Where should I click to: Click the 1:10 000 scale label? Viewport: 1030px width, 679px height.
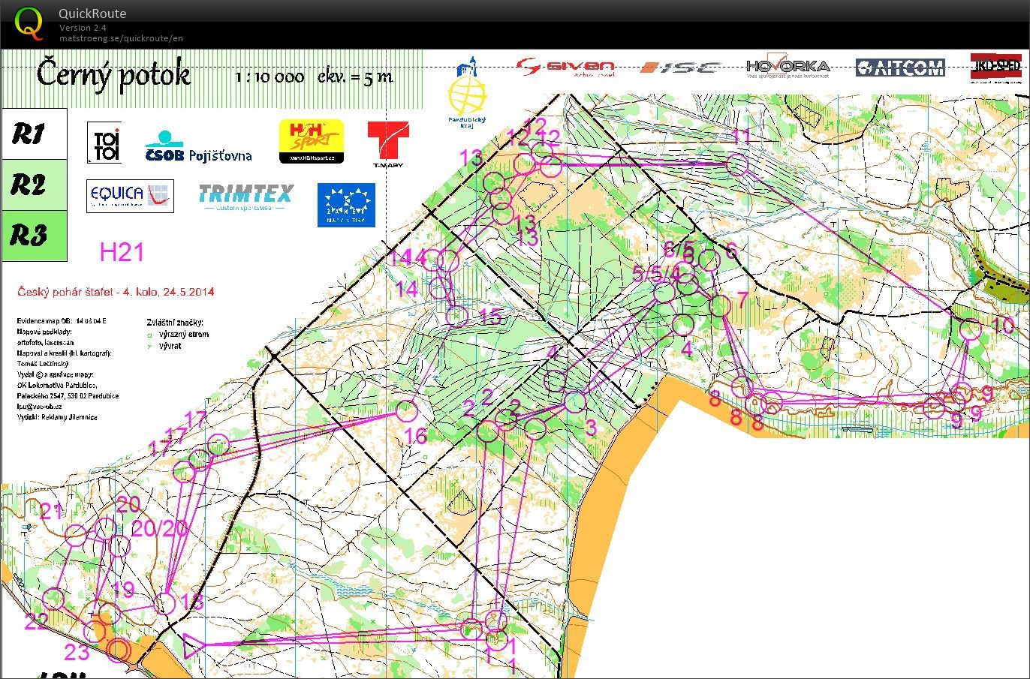(x=270, y=77)
